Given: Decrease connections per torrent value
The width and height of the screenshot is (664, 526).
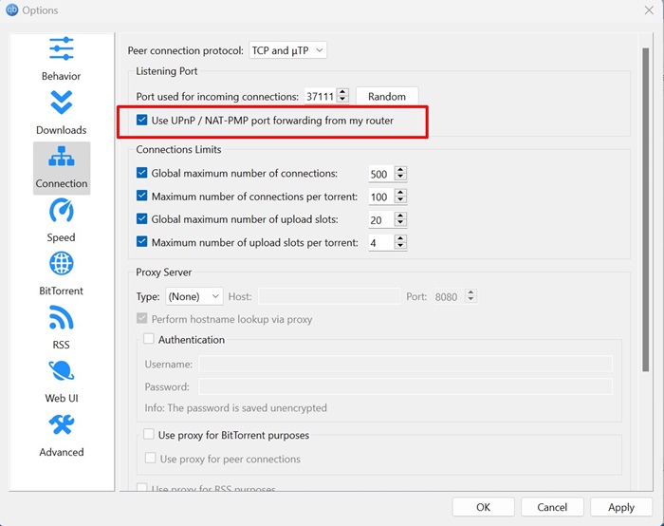Looking at the screenshot, I should click(x=400, y=199).
